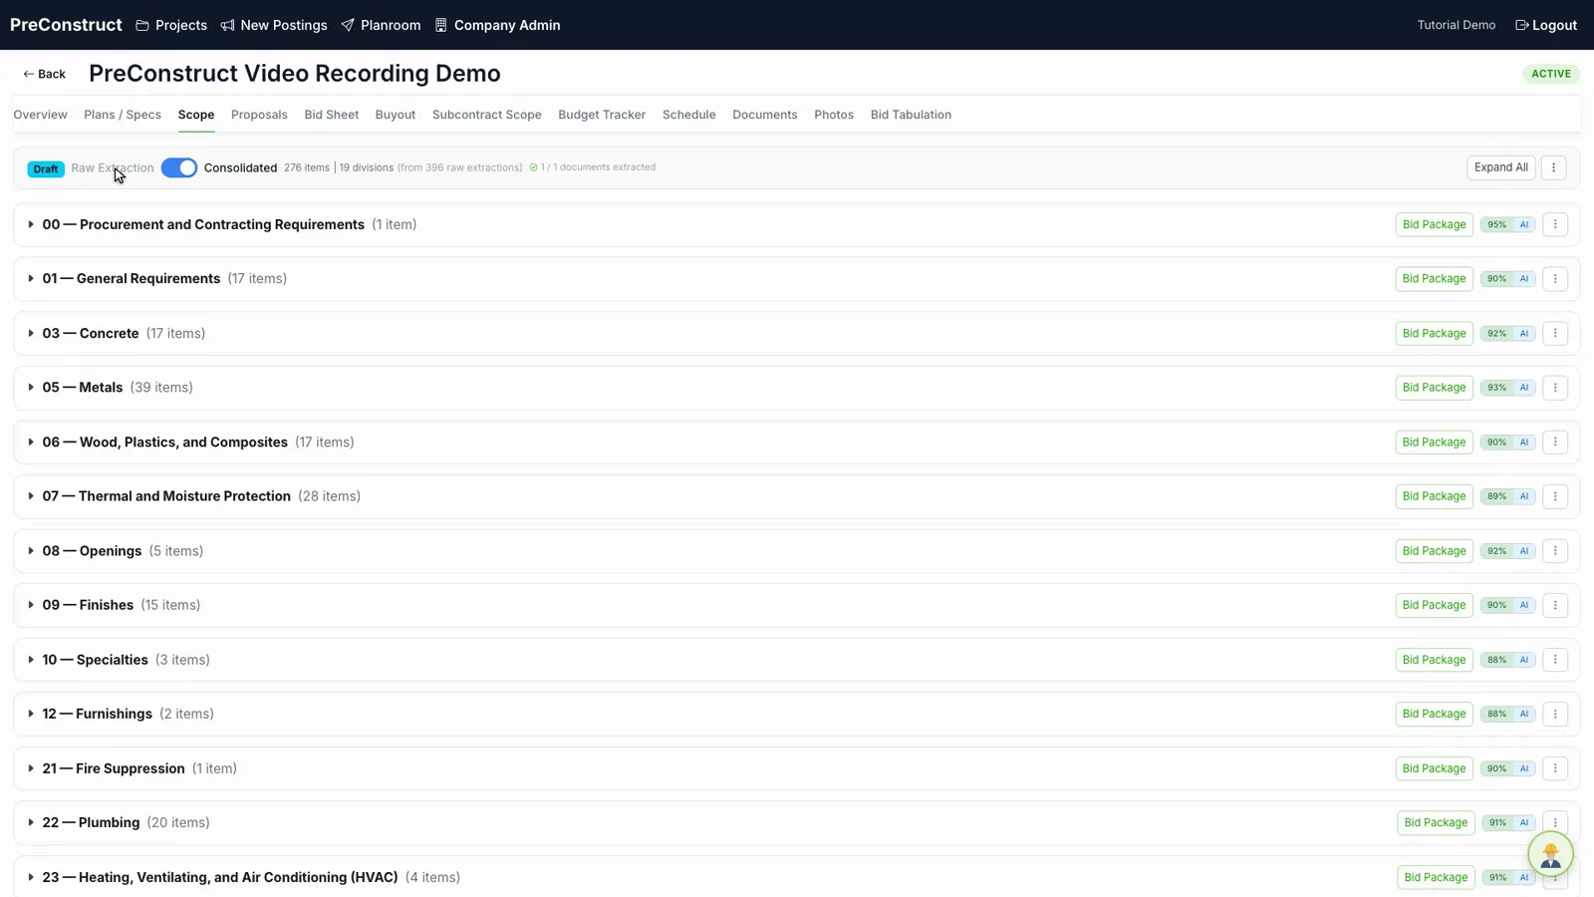Click Bid Package button for Plumbing
The image size is (1594, 897).
click(1436, 822)
